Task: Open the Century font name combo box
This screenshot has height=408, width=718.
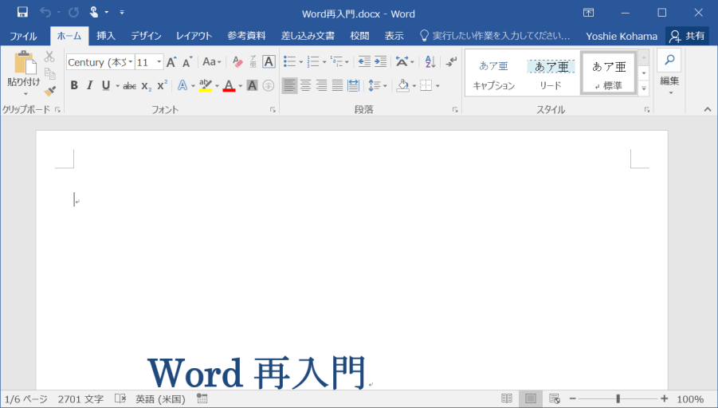Action: click(x=100, y=62)
